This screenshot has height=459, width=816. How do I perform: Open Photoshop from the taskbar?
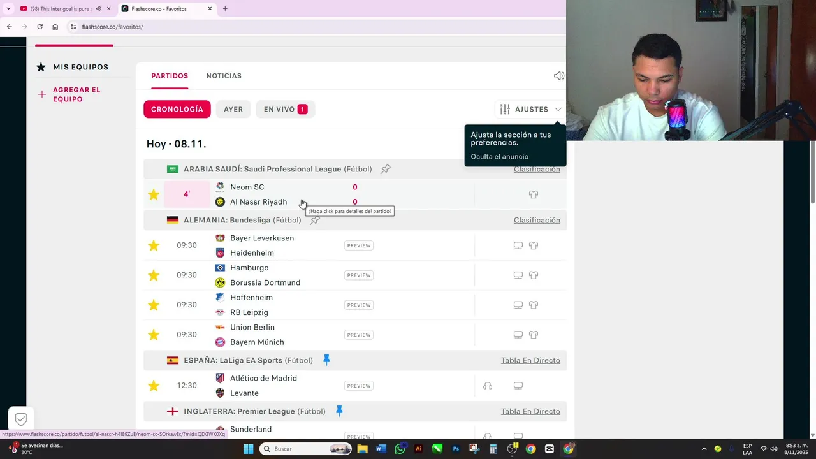click(x=456, y=449)
